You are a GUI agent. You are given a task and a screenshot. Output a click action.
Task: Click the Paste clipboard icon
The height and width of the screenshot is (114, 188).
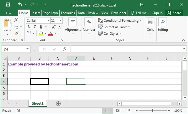click(8, 23)
